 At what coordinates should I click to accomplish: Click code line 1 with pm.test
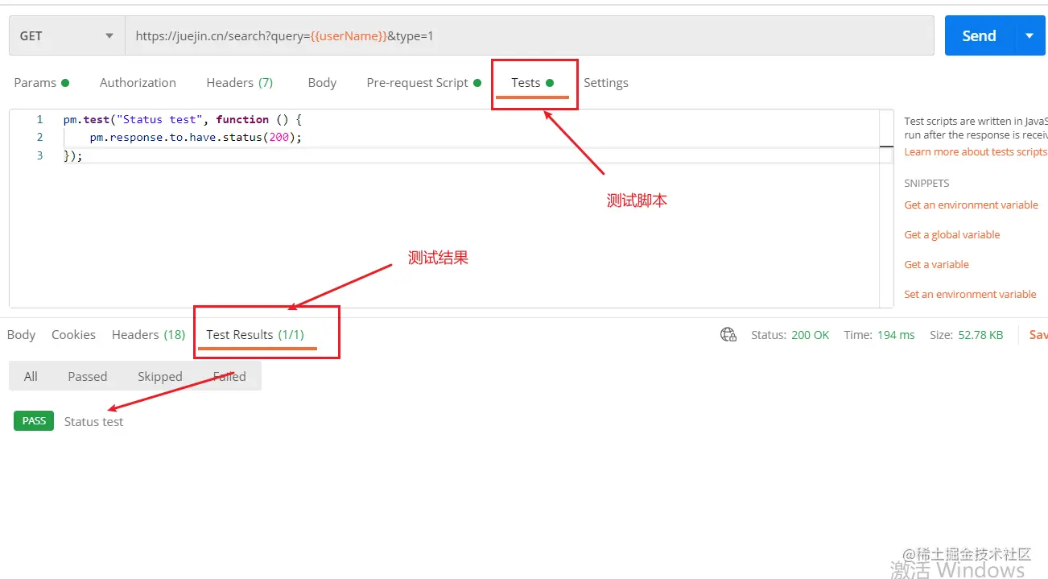point(183,119)
